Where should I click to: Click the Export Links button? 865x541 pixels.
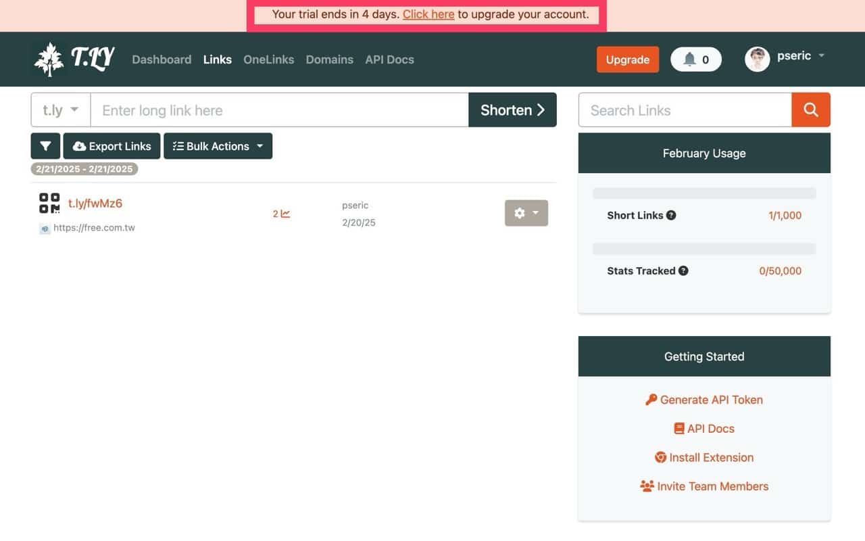coord(112,146)
